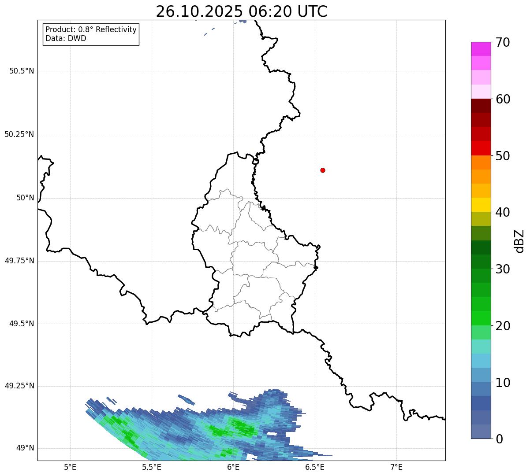Pick the slate blue swatch at the colorbar bottom
Screen dimensions: 530x476
pos(481,432)
